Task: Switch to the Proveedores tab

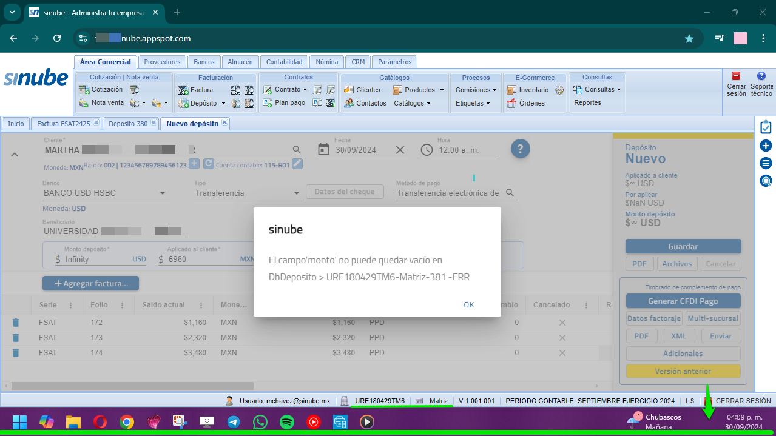Action: 162,62
